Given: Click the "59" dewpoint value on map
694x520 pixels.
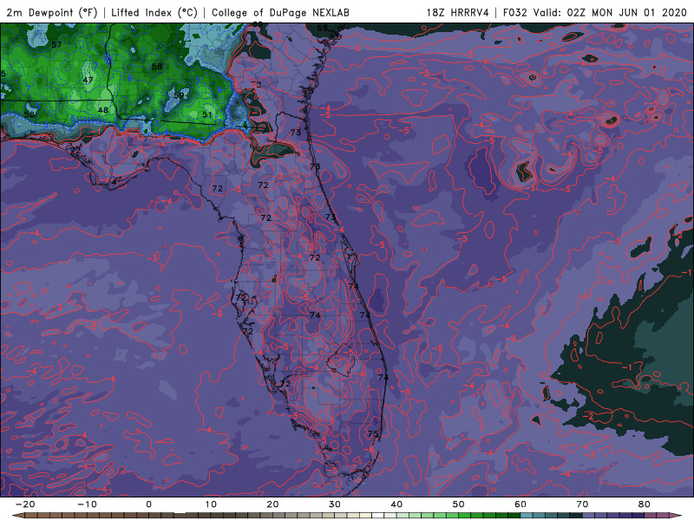Looking at the screenshot, I should 179,95.
